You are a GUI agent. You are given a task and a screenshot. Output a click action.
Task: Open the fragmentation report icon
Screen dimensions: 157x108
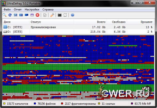(x=45, y=15)
